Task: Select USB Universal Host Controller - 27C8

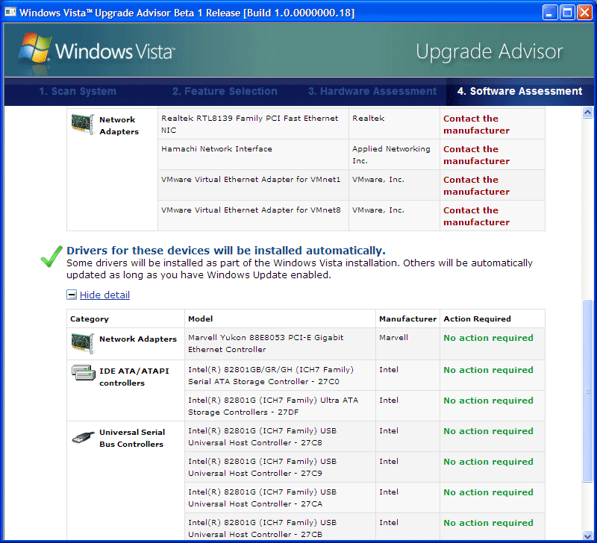Action: tap(263, 436)
